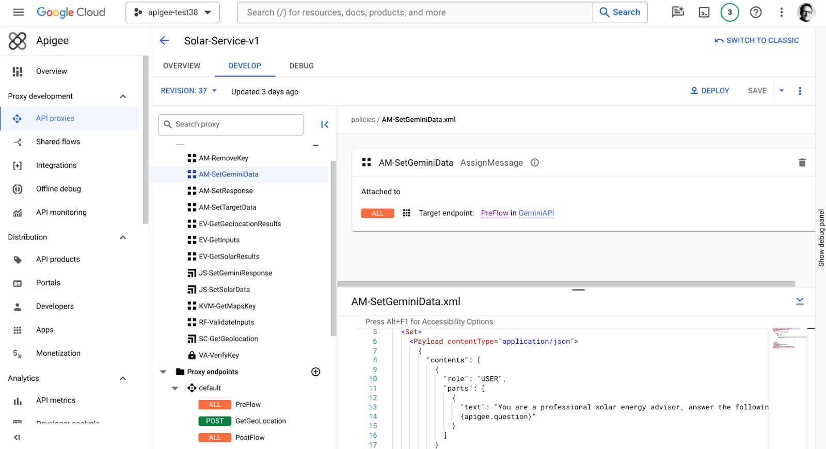The width and height of the screenshot is (826, 449).
Task: Click the API monitoring chart icon
Action: point(18,213)
